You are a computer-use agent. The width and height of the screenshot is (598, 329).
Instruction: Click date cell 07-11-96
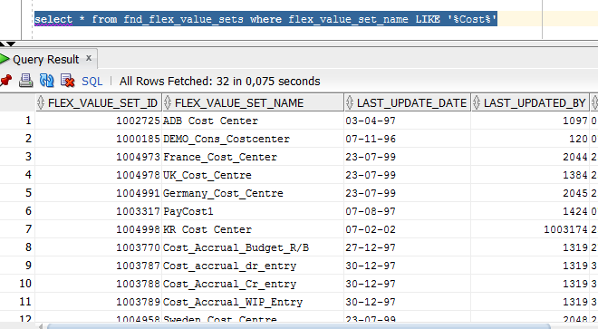[x=408, y=139]
